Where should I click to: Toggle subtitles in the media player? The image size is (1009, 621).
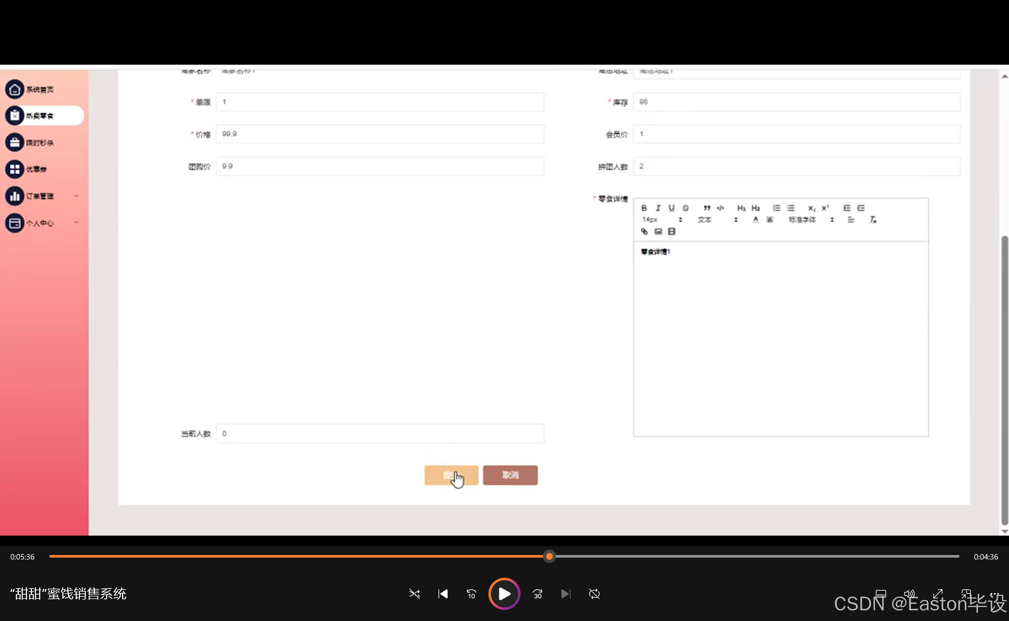[881, 594]
